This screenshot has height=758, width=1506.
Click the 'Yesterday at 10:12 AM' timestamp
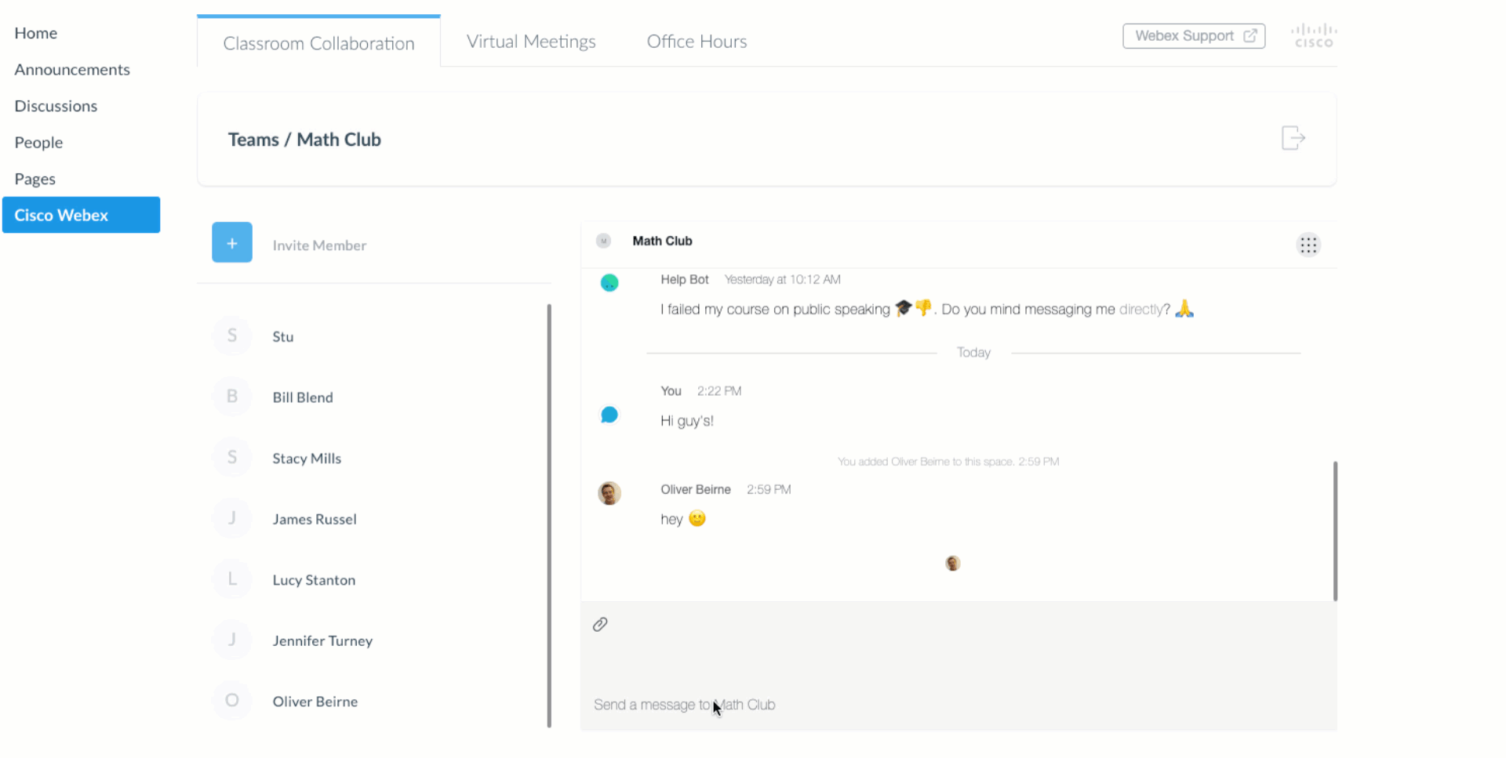(x=782, y=279)
